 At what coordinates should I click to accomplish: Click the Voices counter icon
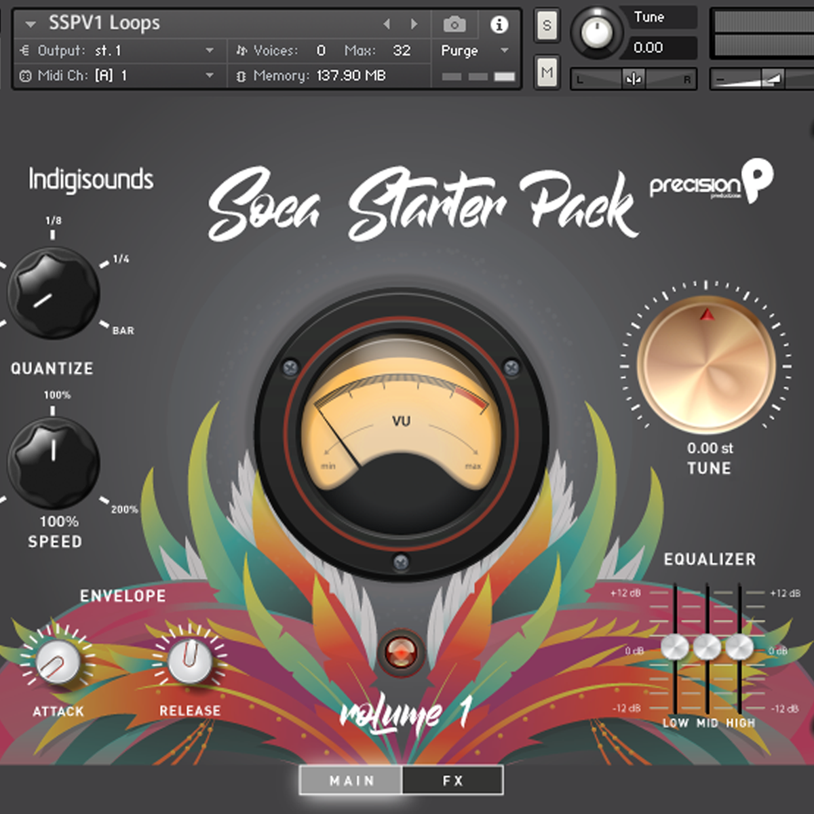(242, 50)
